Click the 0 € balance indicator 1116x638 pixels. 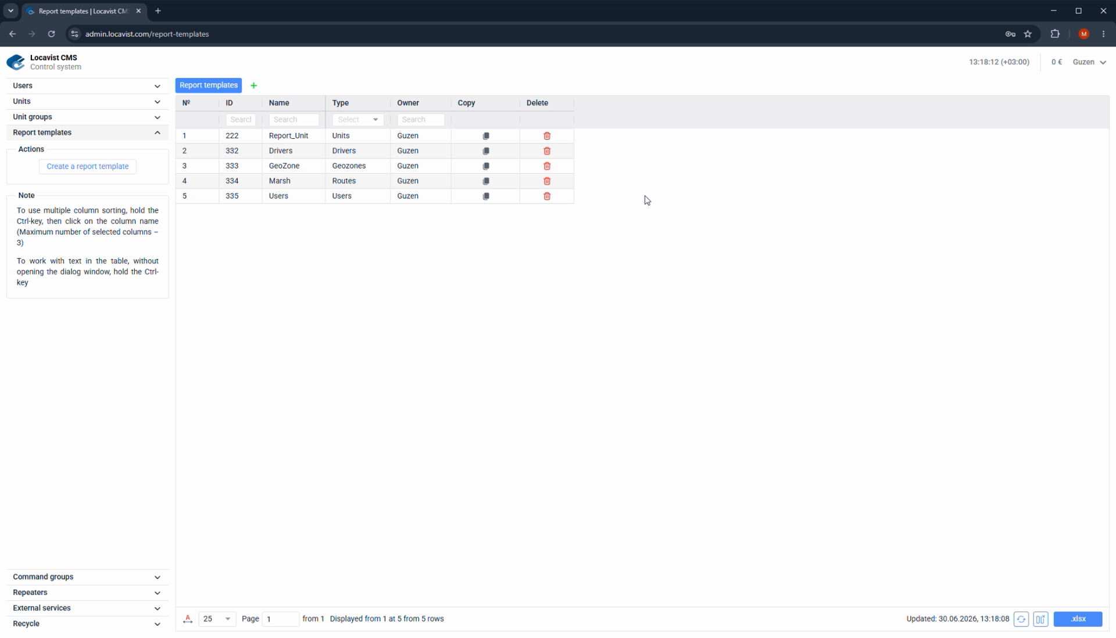[1057, 62]
